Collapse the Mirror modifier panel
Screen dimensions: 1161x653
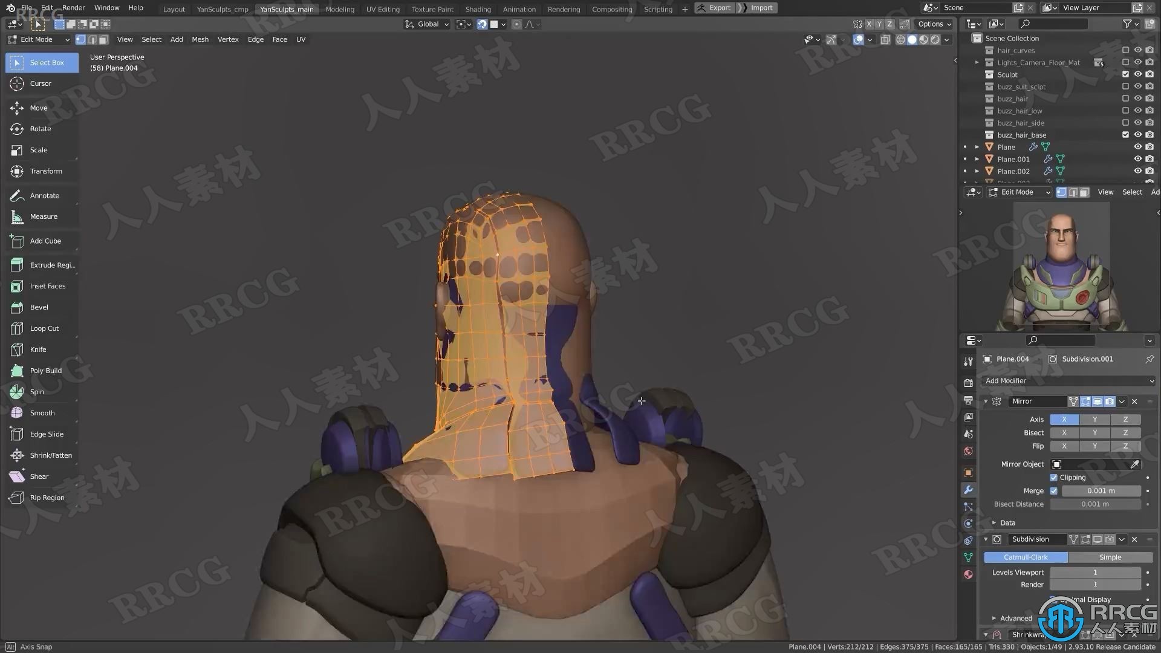986,401
